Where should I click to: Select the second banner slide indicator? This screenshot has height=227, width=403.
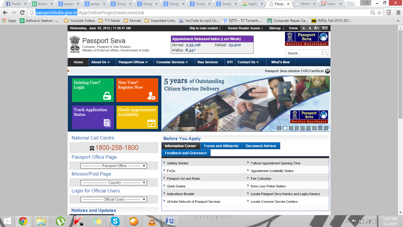[285, 128]
